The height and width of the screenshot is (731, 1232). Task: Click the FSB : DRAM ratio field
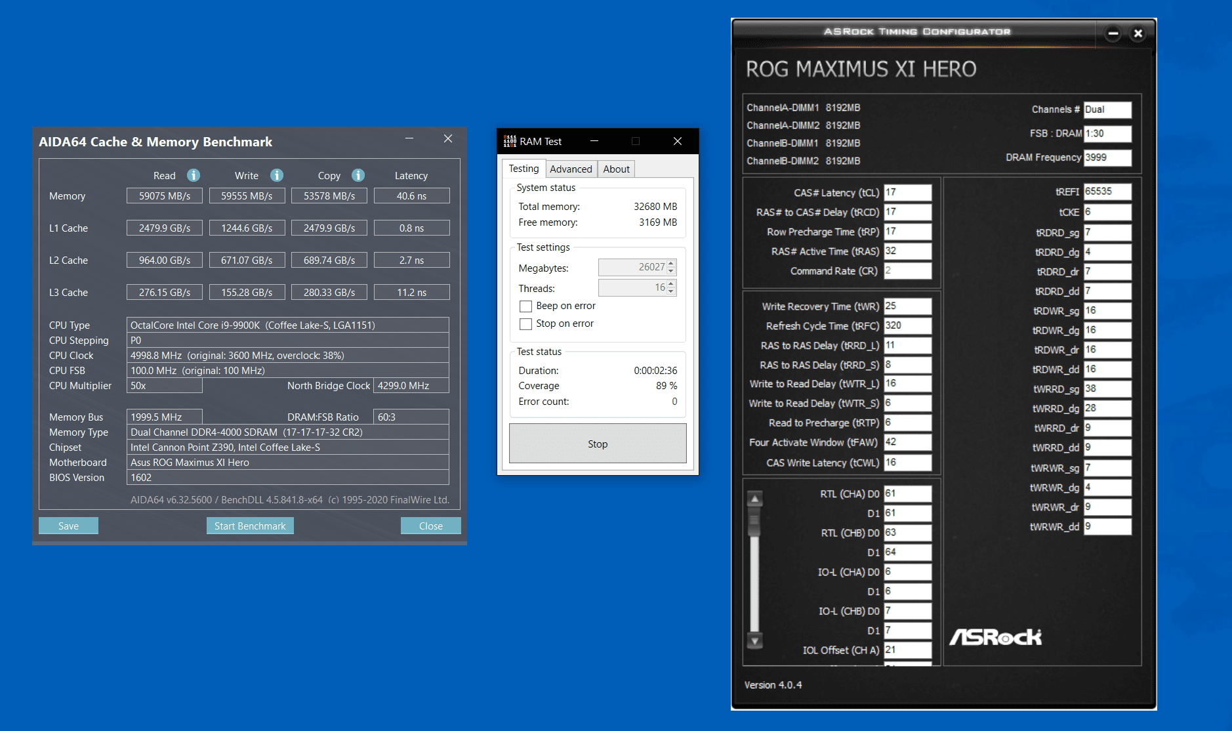click(x=1107, y=133)
